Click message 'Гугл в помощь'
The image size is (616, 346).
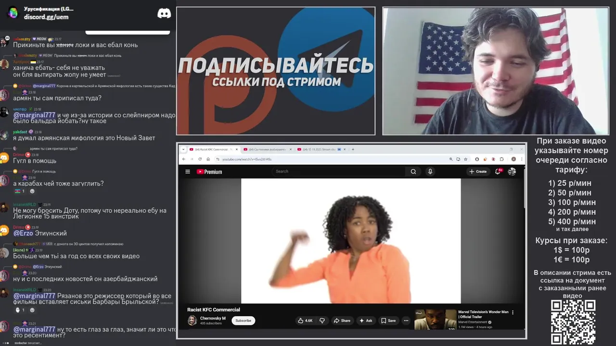click(x=35, y=161)
